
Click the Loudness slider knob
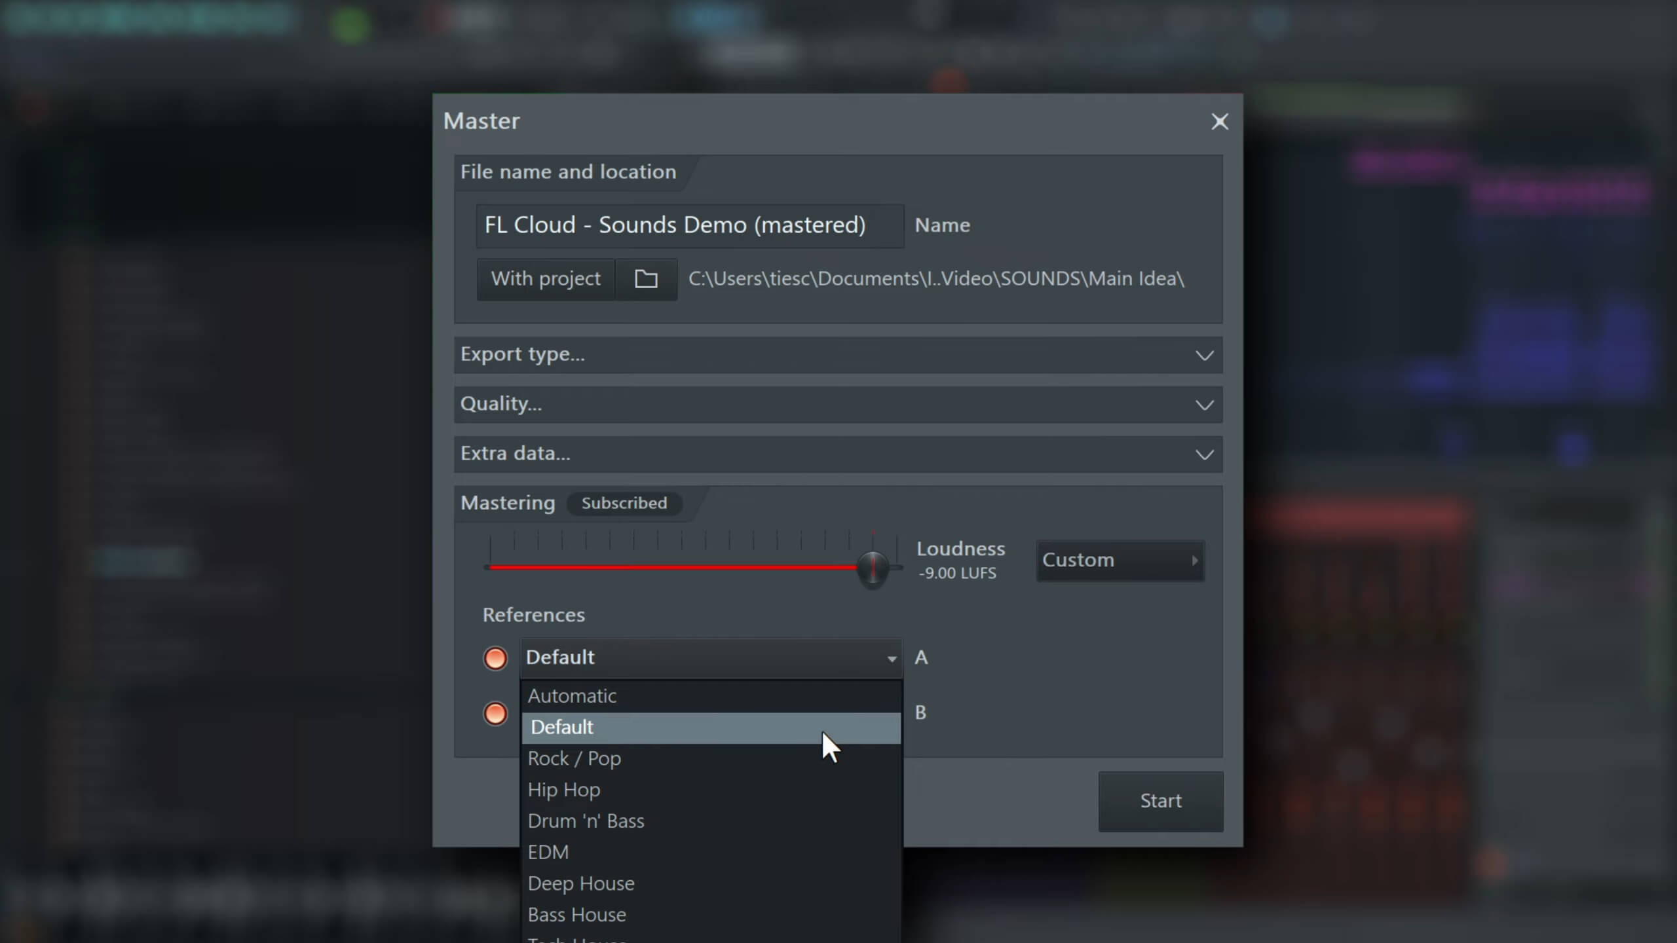click(873, 568)
